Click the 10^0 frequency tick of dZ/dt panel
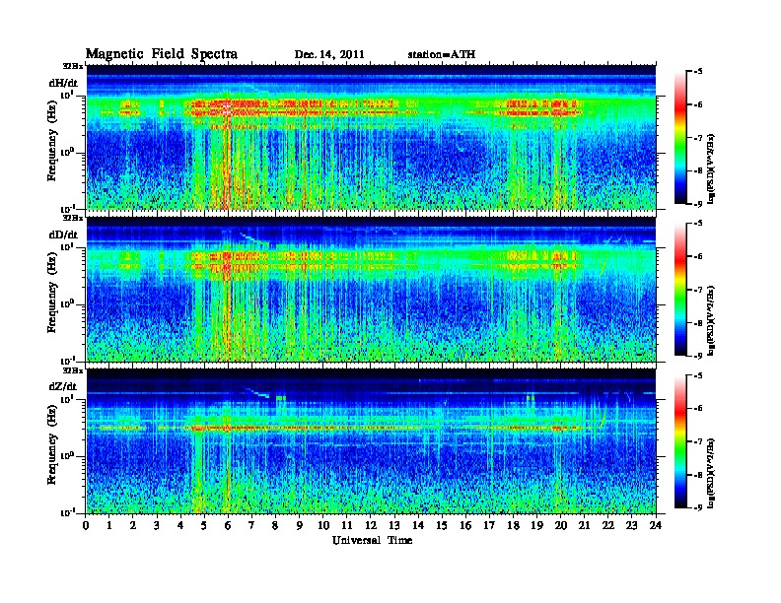The width and height of the screenshot is (781, 603). [66, 455]
